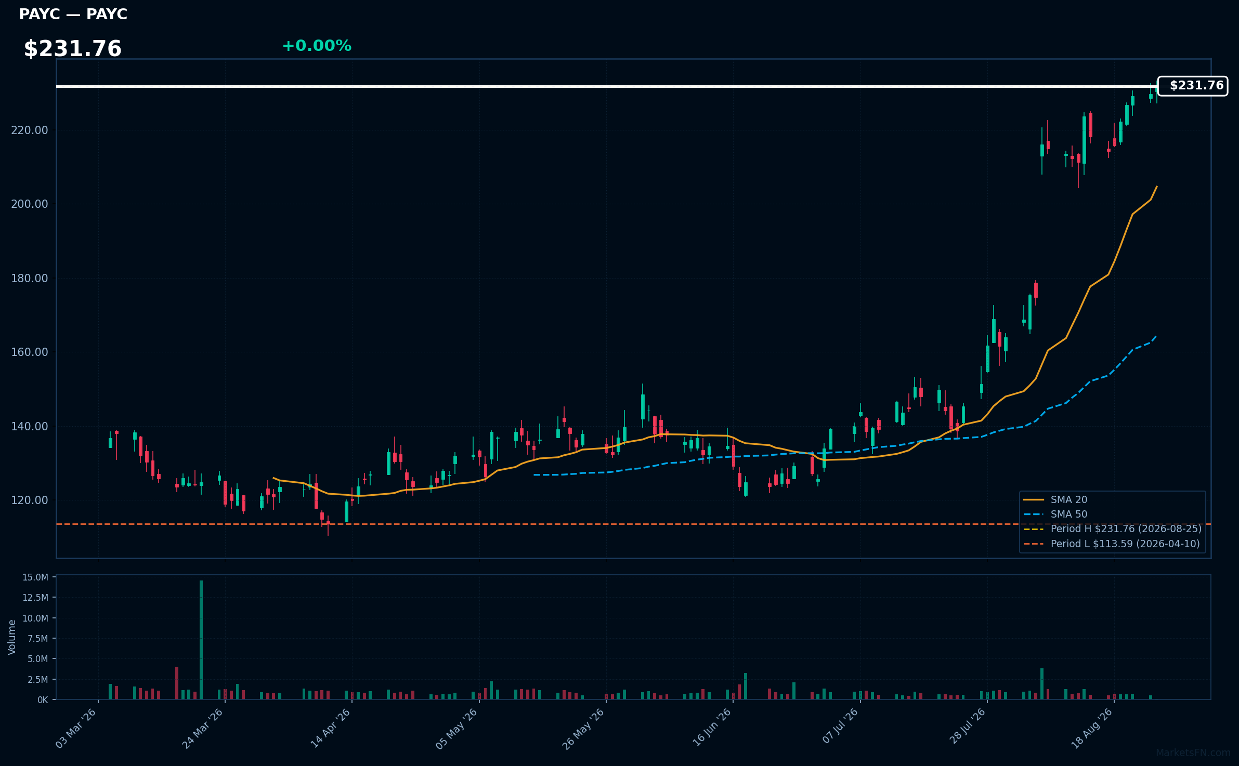Click the 220.00 price axis label
The height and width of the screenshot is (766, 1239).
pyautogui.click(x=30, y=130)
